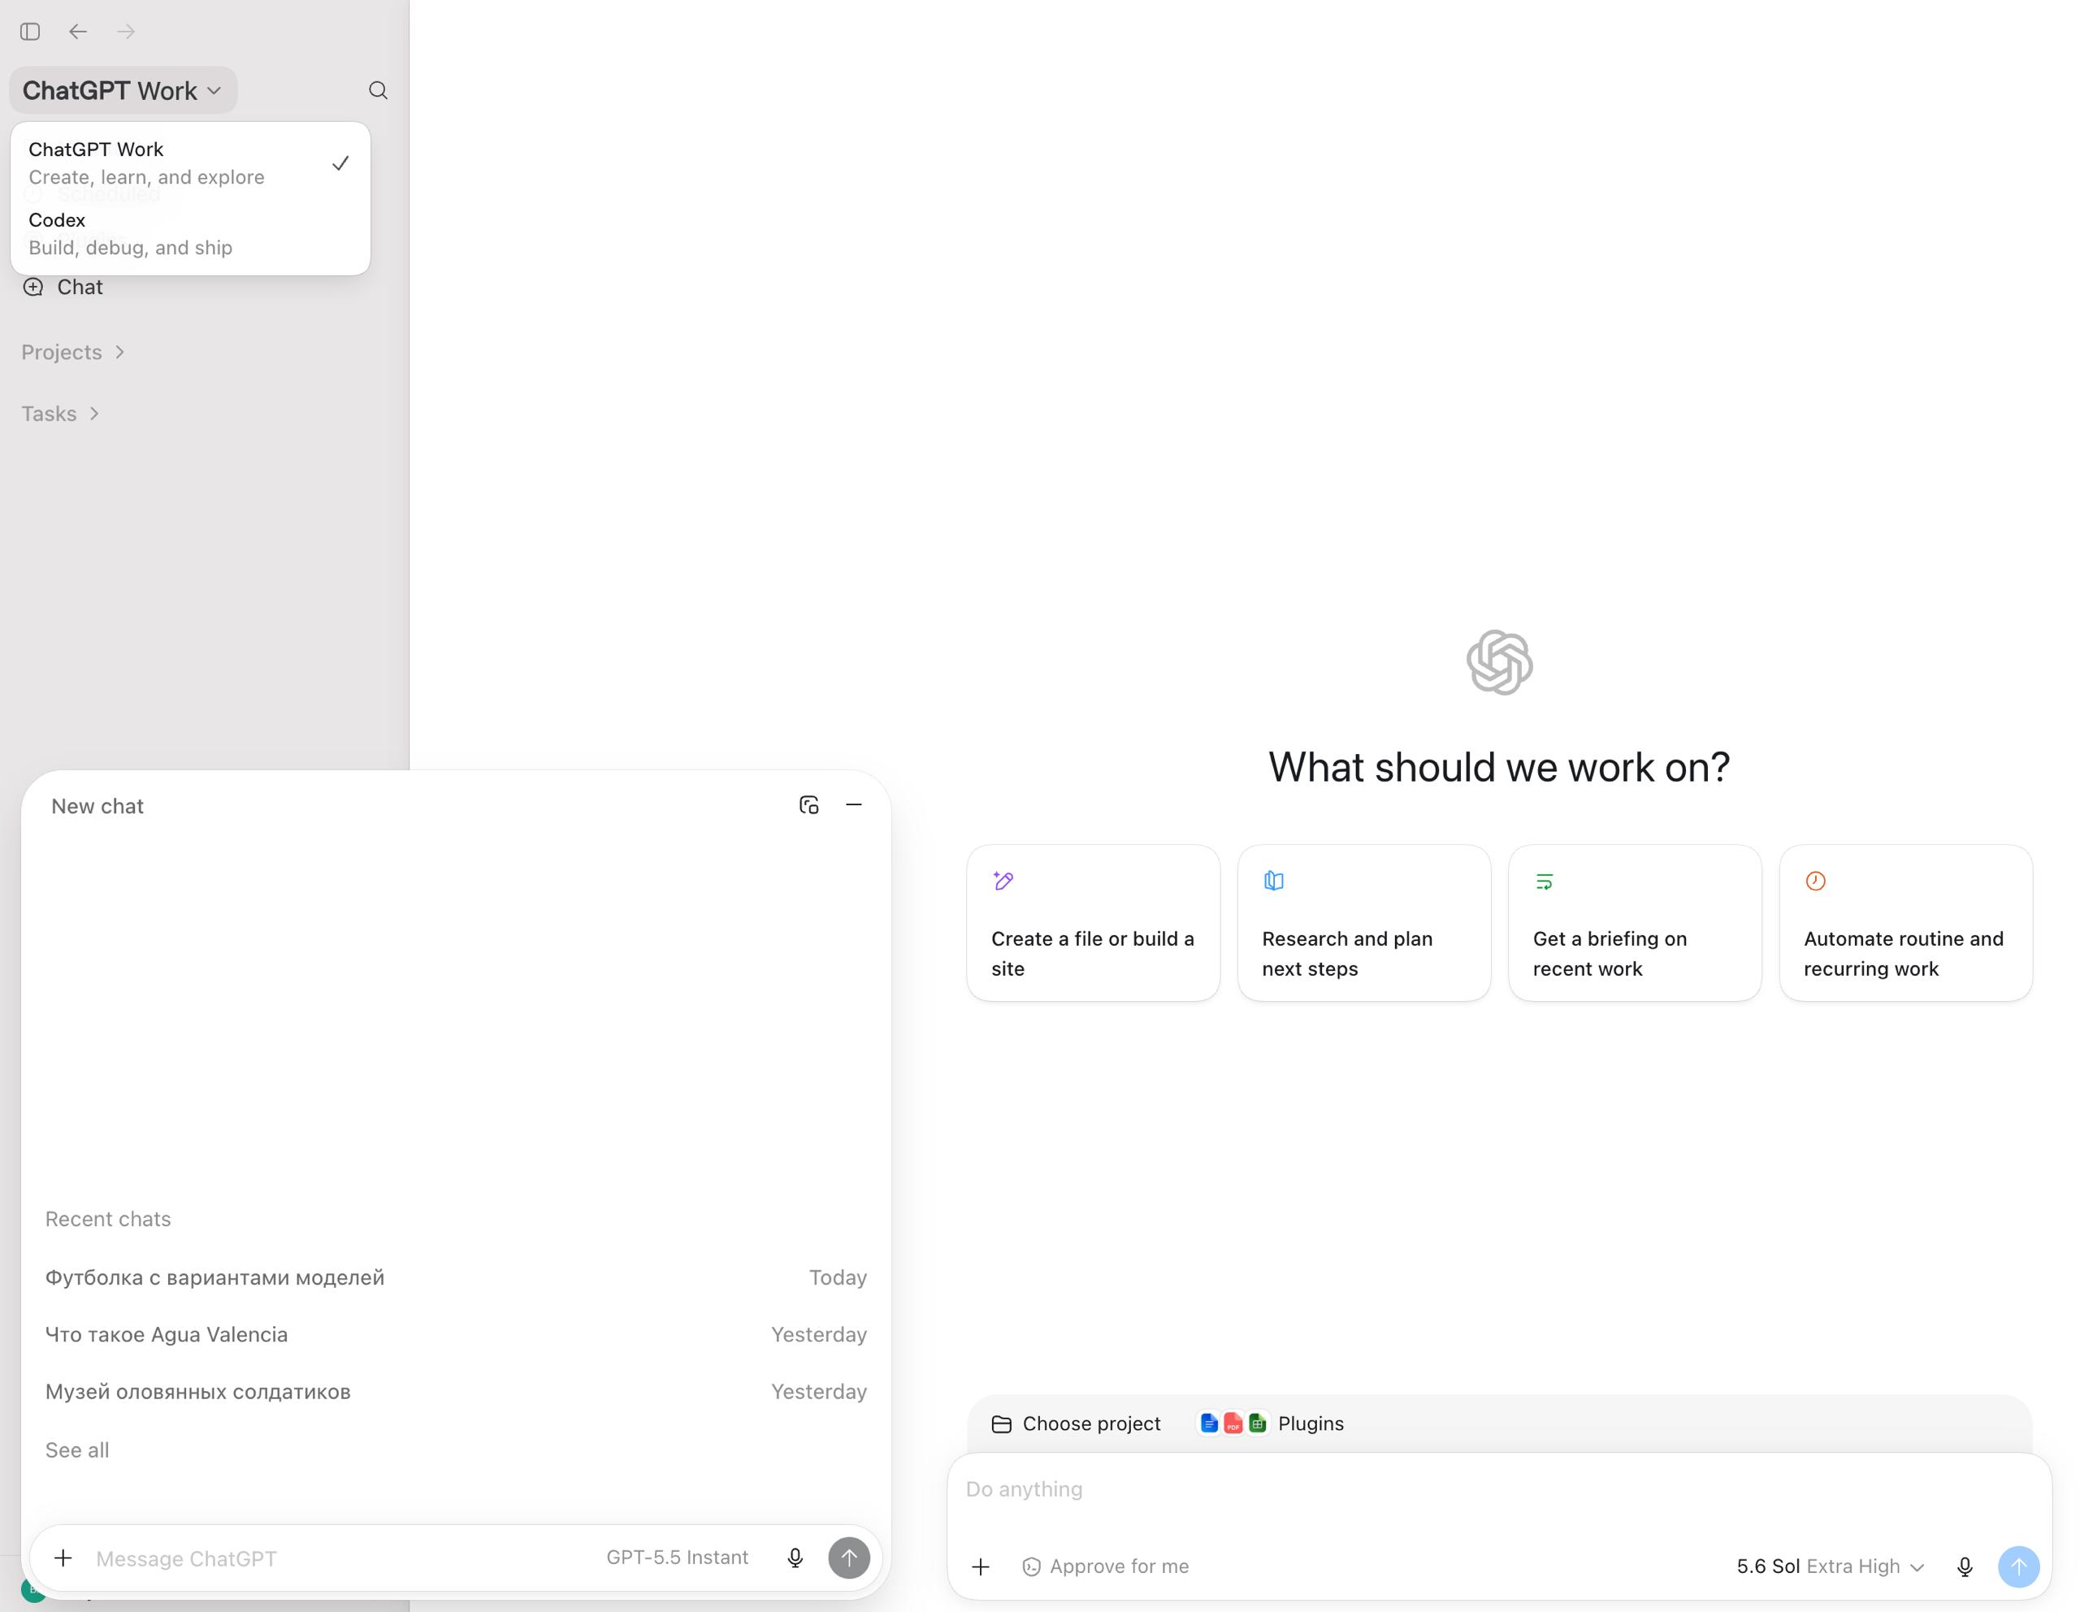Go back with the left arrow

78,32
